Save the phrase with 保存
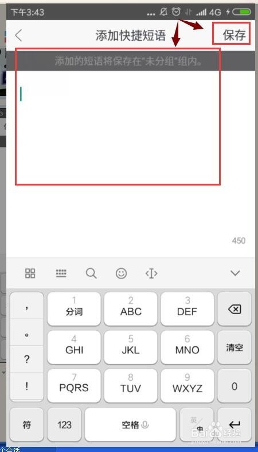258x452 pixels. coord(234,35)
